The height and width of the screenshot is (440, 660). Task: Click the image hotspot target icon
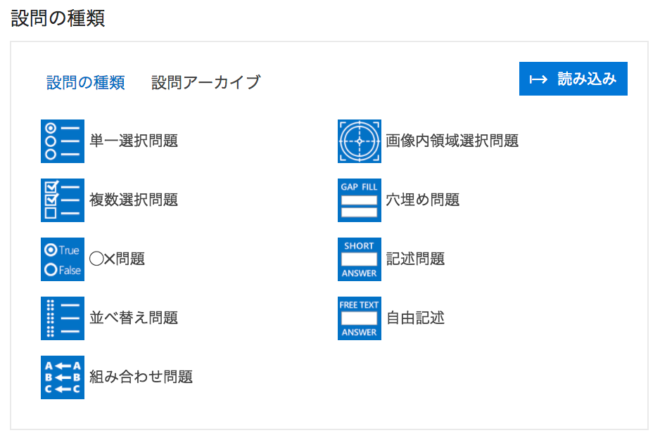point(360,141)
